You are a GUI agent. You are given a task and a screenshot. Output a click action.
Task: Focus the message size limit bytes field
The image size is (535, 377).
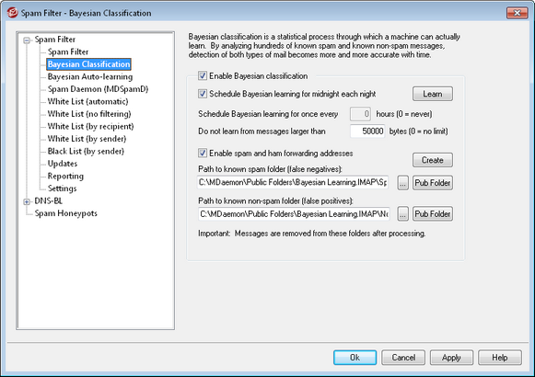click(367, 131)
